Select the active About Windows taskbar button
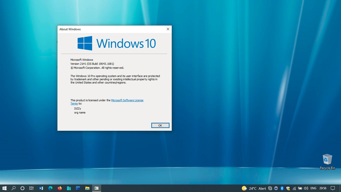This screenshot has height=192, width=341. coord(96,188)
